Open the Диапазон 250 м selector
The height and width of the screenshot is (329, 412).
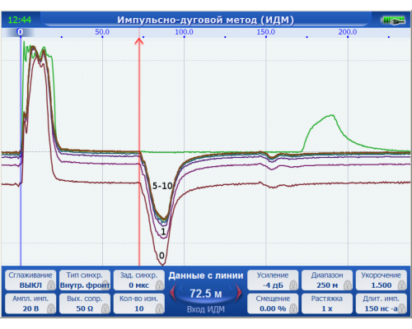coord(327,280)
